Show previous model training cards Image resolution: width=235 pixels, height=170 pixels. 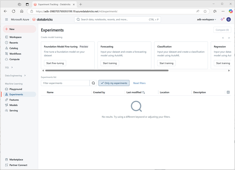point(223,38)
